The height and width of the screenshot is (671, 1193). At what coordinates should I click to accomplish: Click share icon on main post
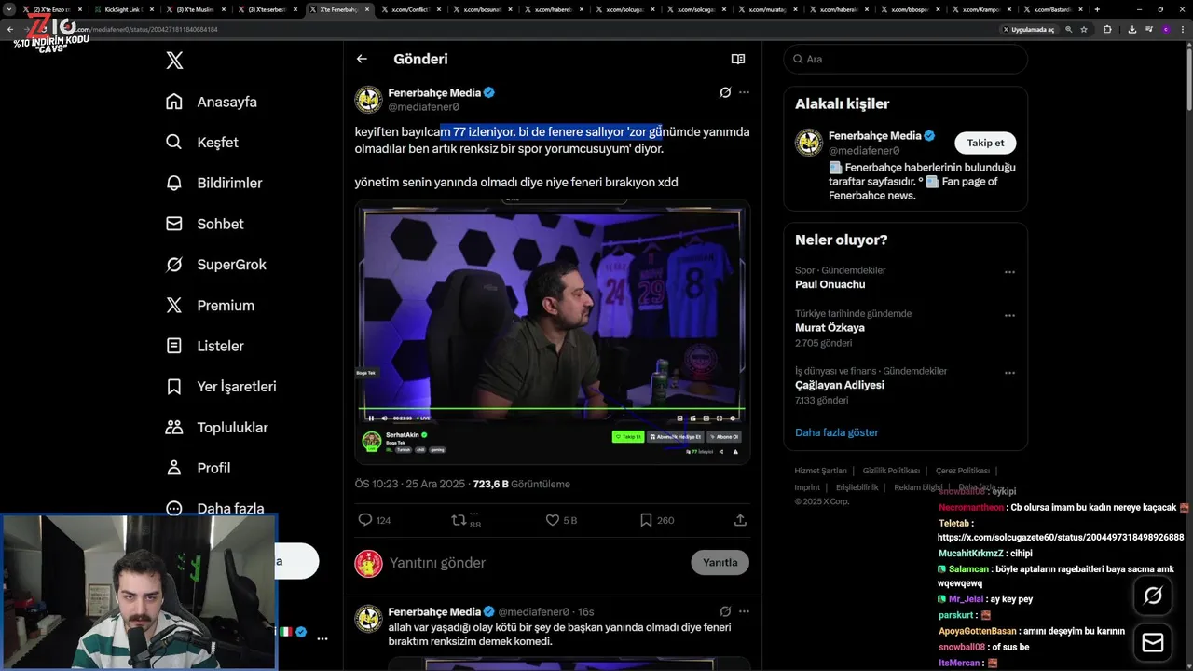point(740,520)
